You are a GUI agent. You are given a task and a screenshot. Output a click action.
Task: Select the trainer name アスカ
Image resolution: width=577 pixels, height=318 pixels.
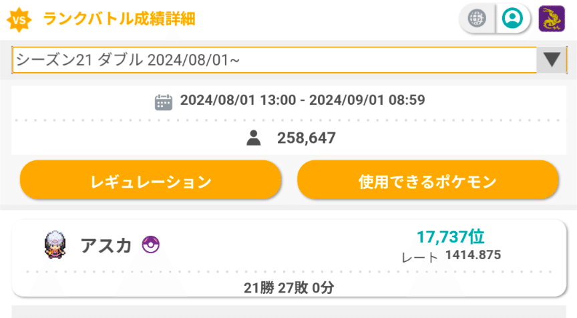(106, 245)
